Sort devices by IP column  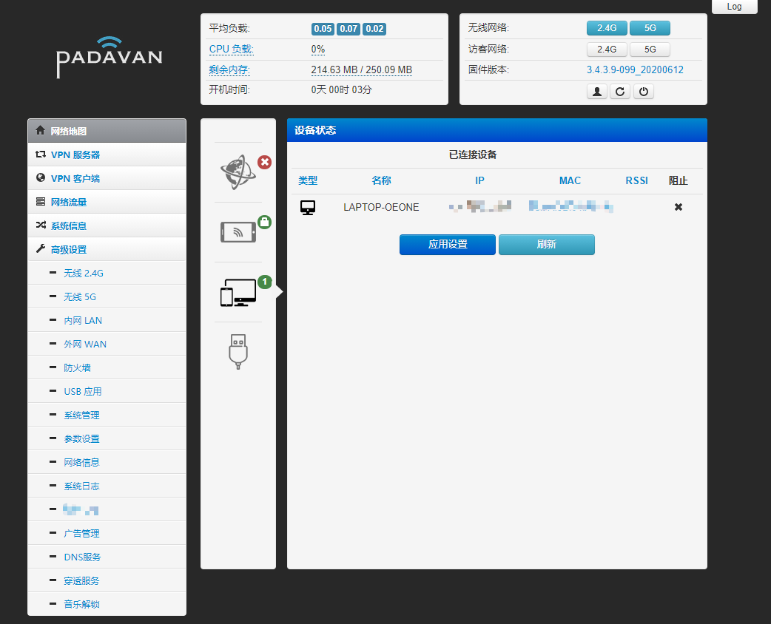click(479, 181)
